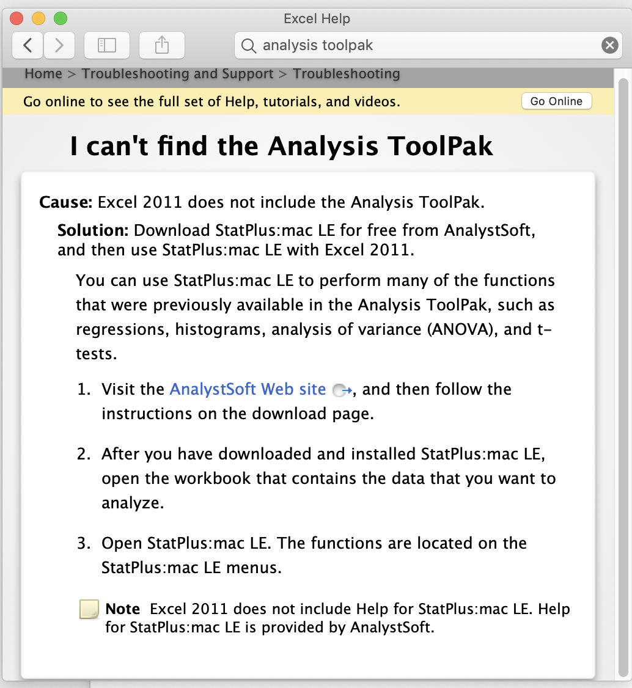Click the Excel Help title bar text

point(316,18)
